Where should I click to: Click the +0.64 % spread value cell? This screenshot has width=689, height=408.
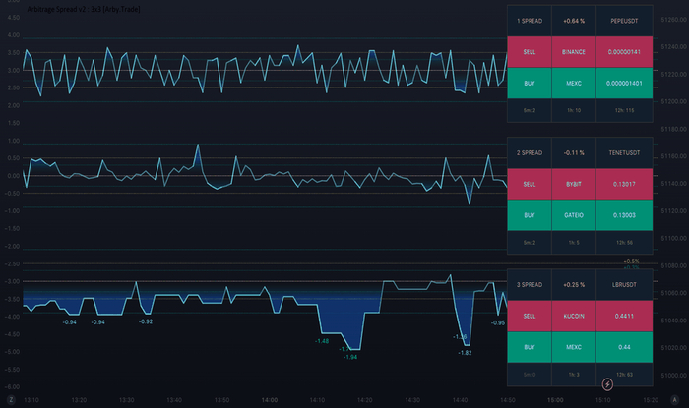tap(574, 20)
